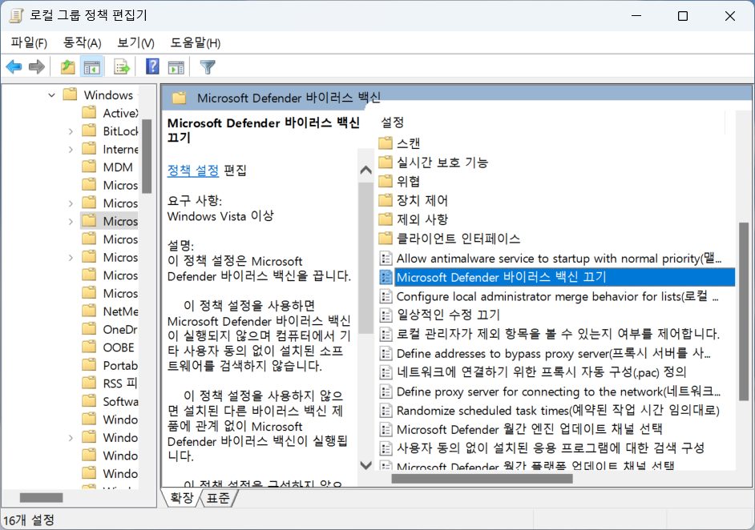The width and height of the screenshot is (755, 530).
Task: Expand the Interne tree node
Action: click(71, 150)
